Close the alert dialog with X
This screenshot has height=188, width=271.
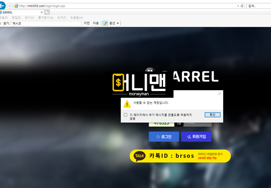pos(219,94)
